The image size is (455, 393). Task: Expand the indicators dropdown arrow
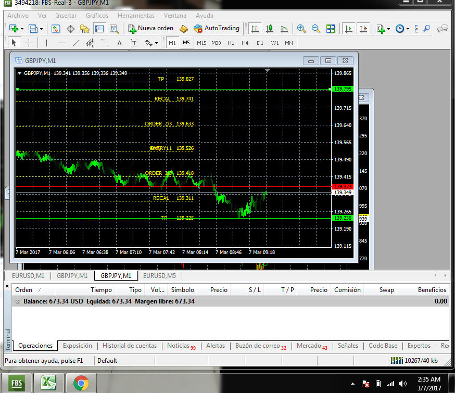(x=388, y=29)
